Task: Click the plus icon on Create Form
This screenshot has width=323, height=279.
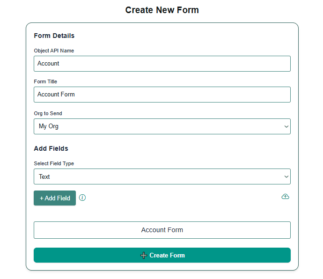Action: click(x=144, y=255)
